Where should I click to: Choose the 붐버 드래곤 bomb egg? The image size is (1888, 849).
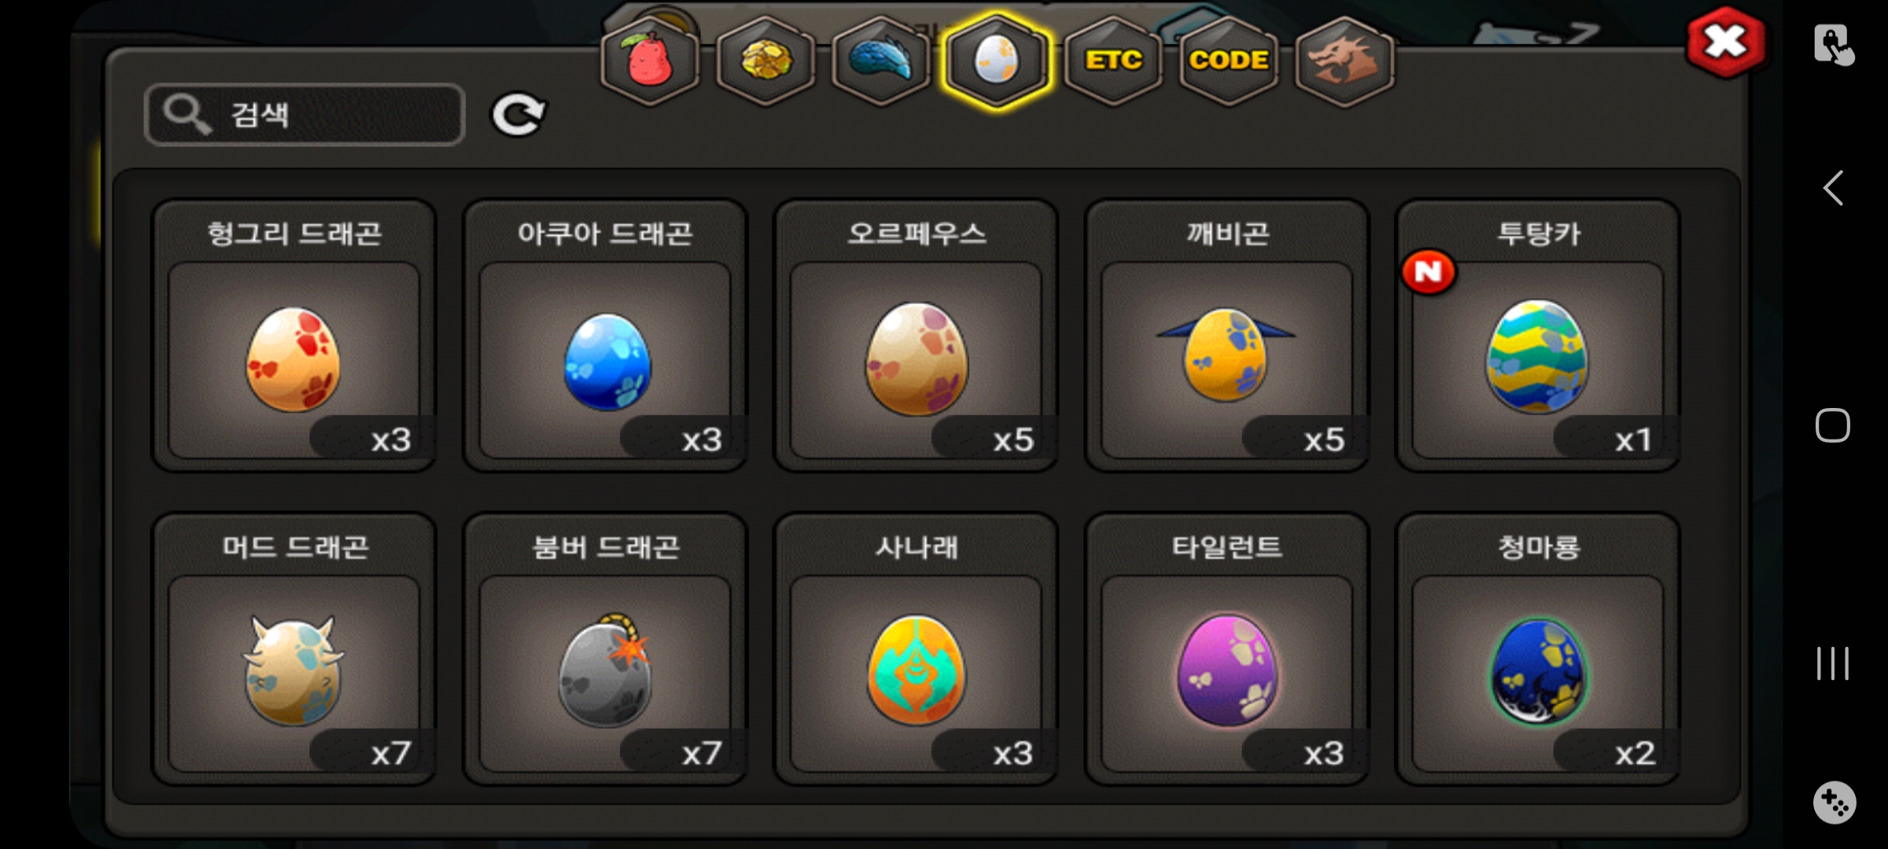coord(605,649)
